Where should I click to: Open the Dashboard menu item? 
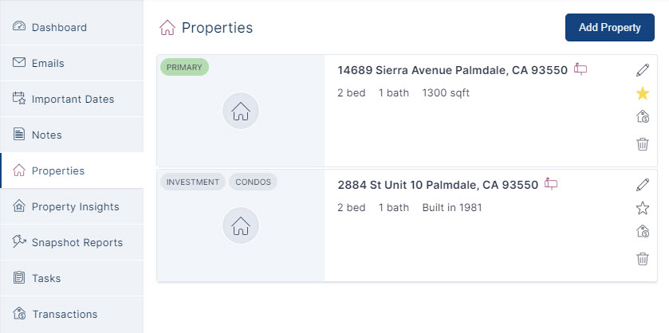coord(59,27)
